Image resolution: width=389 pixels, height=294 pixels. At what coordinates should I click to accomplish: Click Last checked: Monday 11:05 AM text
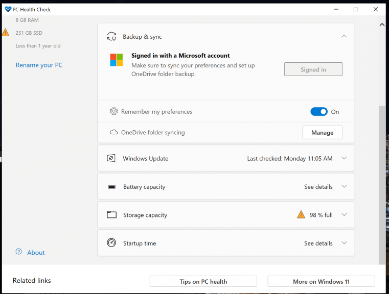pyautogui.click(x=290, y=159)
